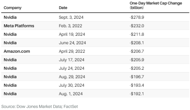This screenshot has height=110, width=190.
Task: Click the Date column header
Action: pos(63,8)
